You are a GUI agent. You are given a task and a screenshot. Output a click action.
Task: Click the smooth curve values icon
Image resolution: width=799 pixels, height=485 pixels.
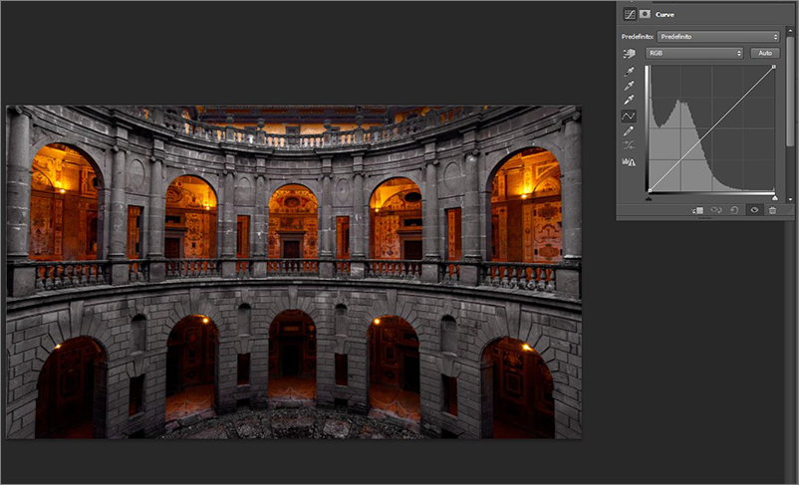(629, 145)
